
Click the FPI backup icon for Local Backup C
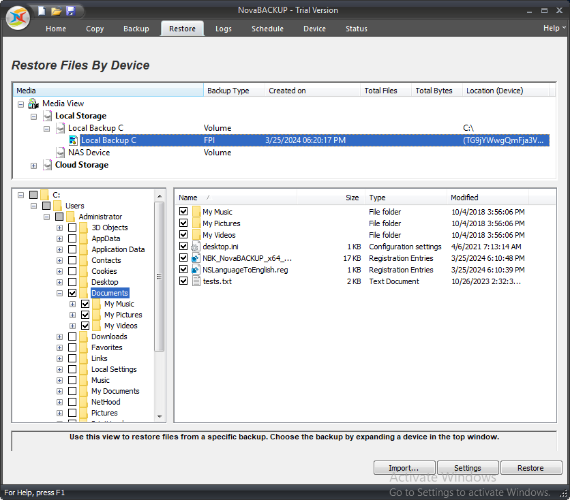pyautogui.click(x=74, y=140)
